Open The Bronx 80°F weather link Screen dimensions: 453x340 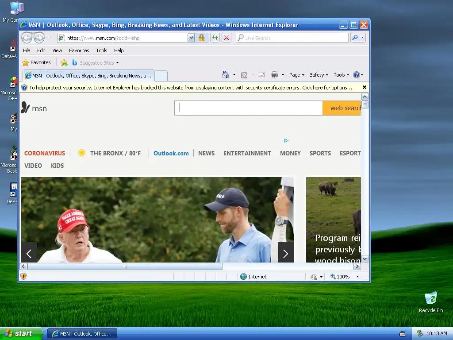click(x=109, y=153)
